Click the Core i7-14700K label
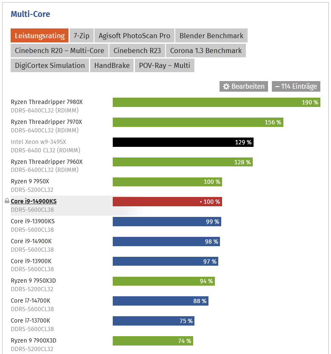331x354 pixels. [31, 301]
